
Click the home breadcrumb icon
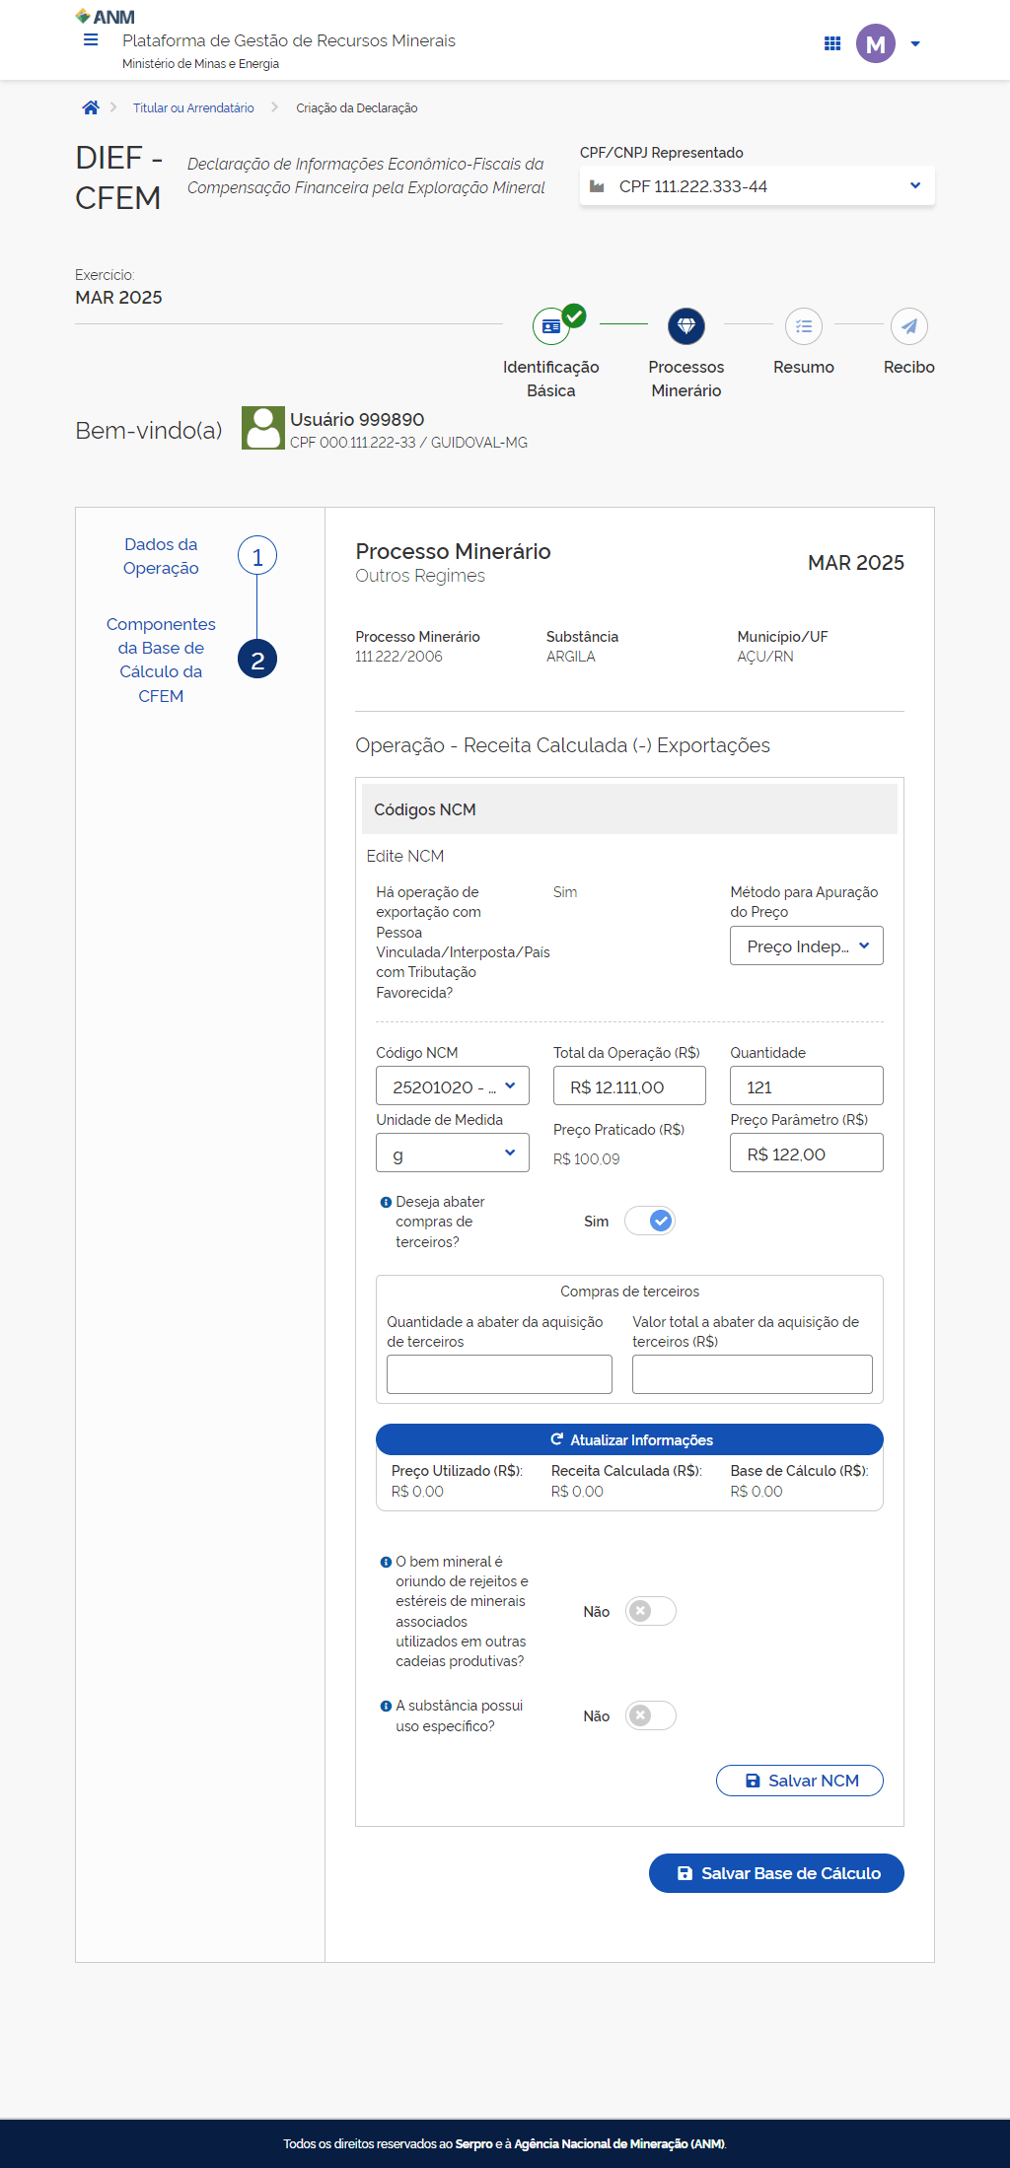pyautogui.click(x=91, y=107)
